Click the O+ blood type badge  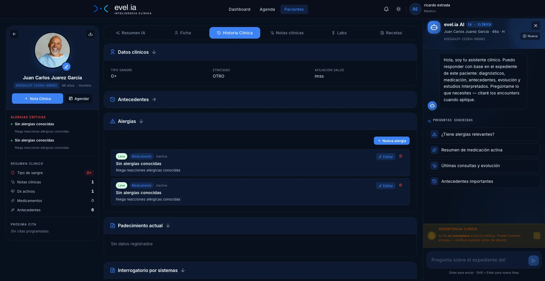89,173
